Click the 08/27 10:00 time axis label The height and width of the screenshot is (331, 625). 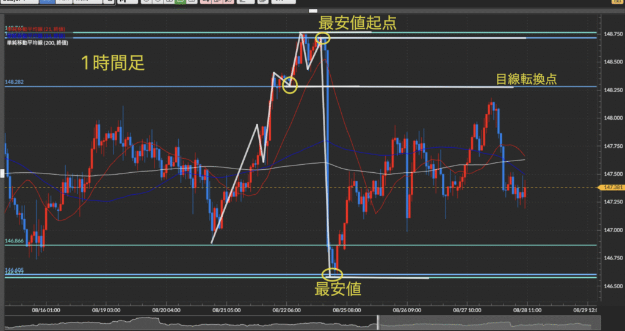click(468, 310)
